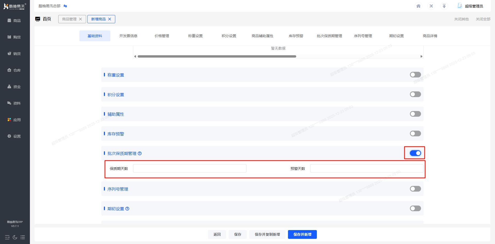Switch to the 商品详情 tab
Image resolution: width=495 pixels, height=244 pixels.
pyautogui.click(x=430, y=36)
